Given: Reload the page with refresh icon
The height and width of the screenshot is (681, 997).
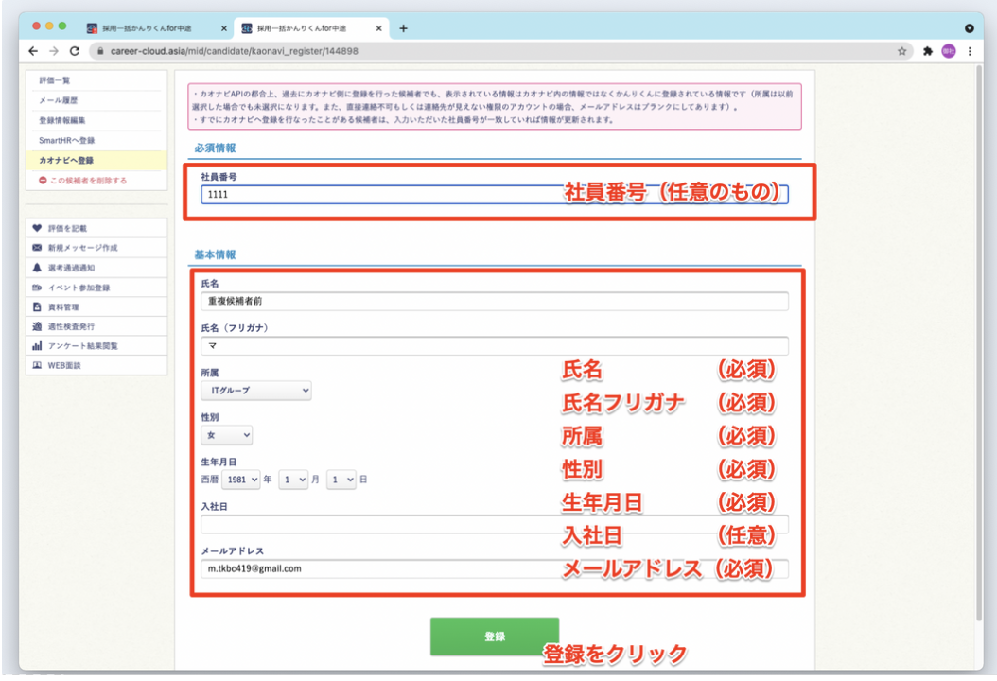Looking at the screenshot, I should point(75,51).
